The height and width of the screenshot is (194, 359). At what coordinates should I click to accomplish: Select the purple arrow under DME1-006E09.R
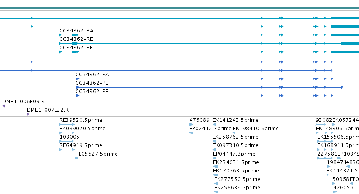tap(3, 106)
